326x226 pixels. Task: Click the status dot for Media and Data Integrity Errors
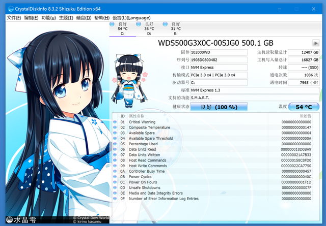pyautogui.click(x=115, y=193)
